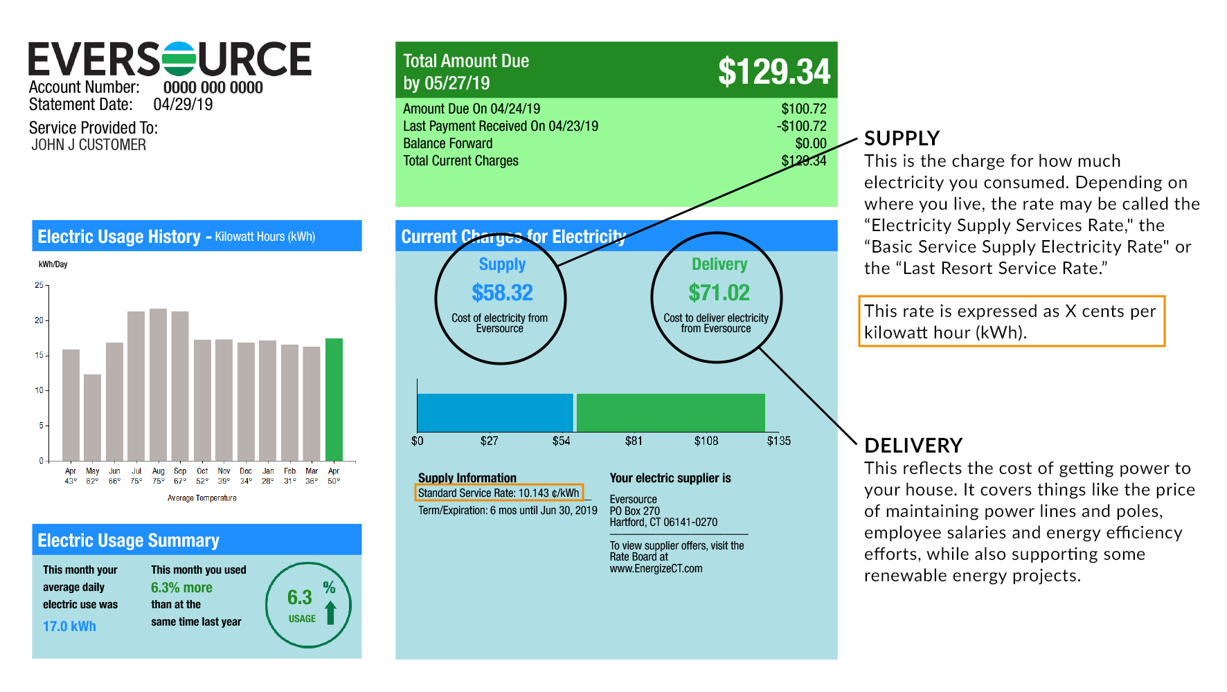Click the Eversource logo
This screenshot has width=1227, height=692.
click(170, 59)
